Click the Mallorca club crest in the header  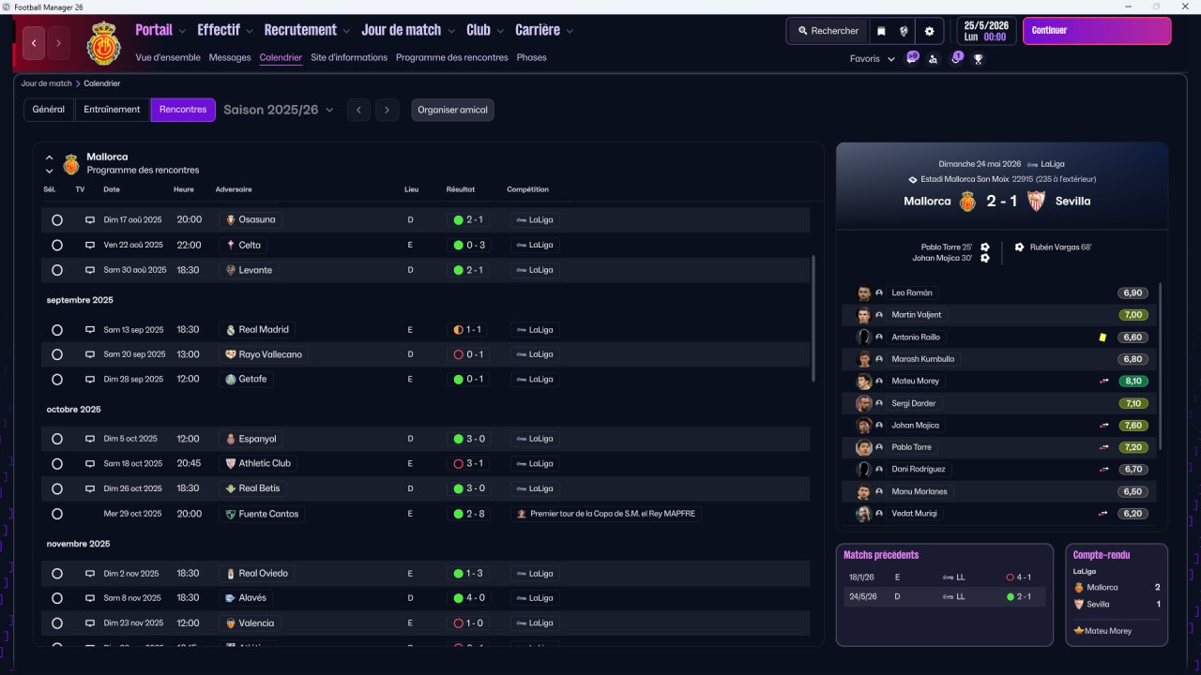coord(103,43)
